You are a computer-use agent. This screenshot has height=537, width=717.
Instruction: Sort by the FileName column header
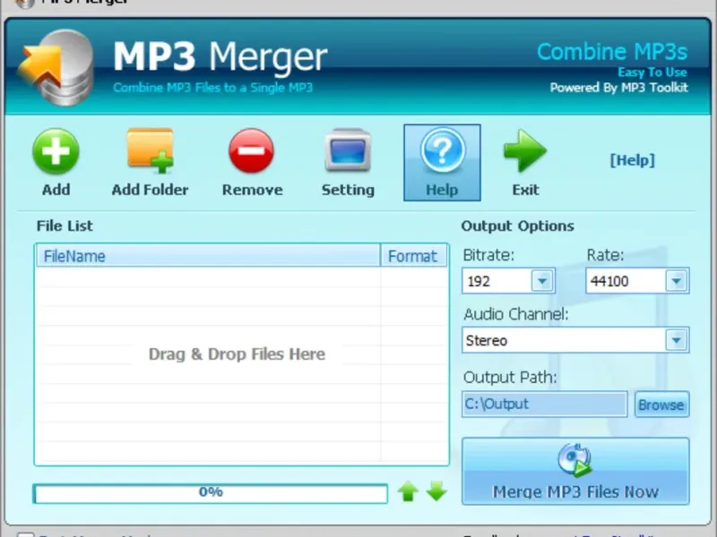pos(208,256)
